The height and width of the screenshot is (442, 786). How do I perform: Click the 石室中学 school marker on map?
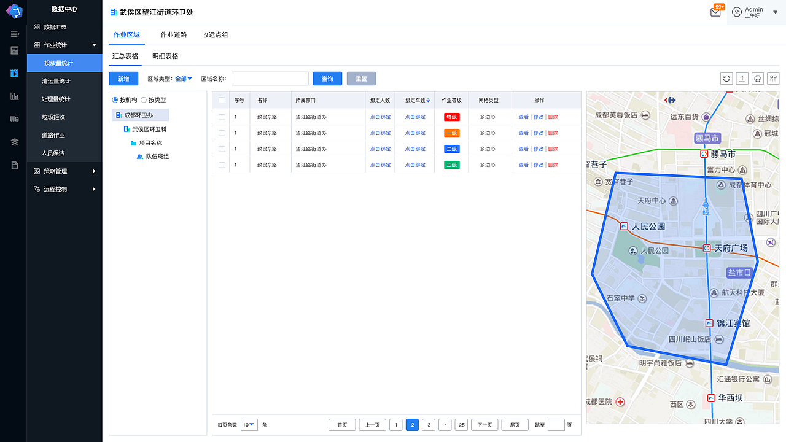click(x=642, y=298)
